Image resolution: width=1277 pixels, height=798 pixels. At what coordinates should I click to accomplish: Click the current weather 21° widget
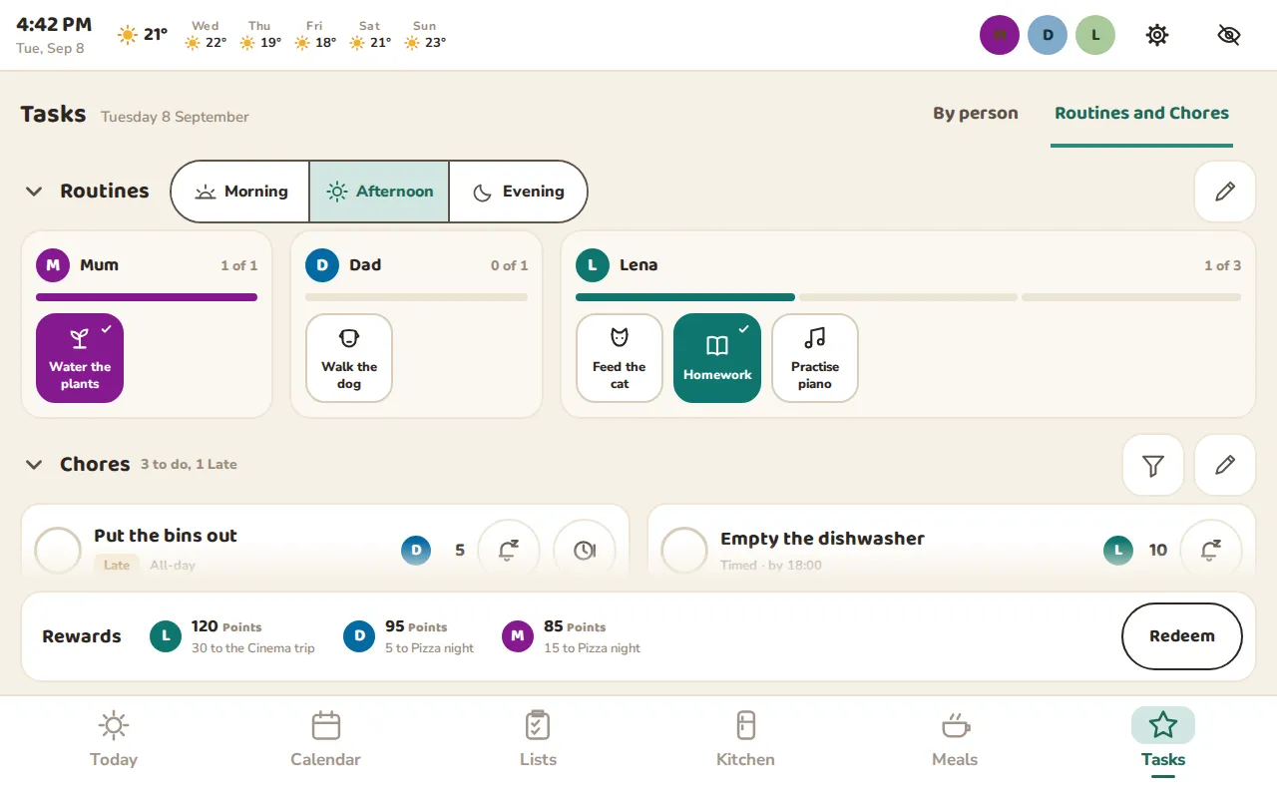point(142,35)
